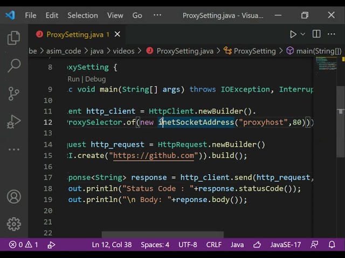Click the ProxySetting.java breadcrumb file
345x258 pixels.
click(x=180, y=51)
